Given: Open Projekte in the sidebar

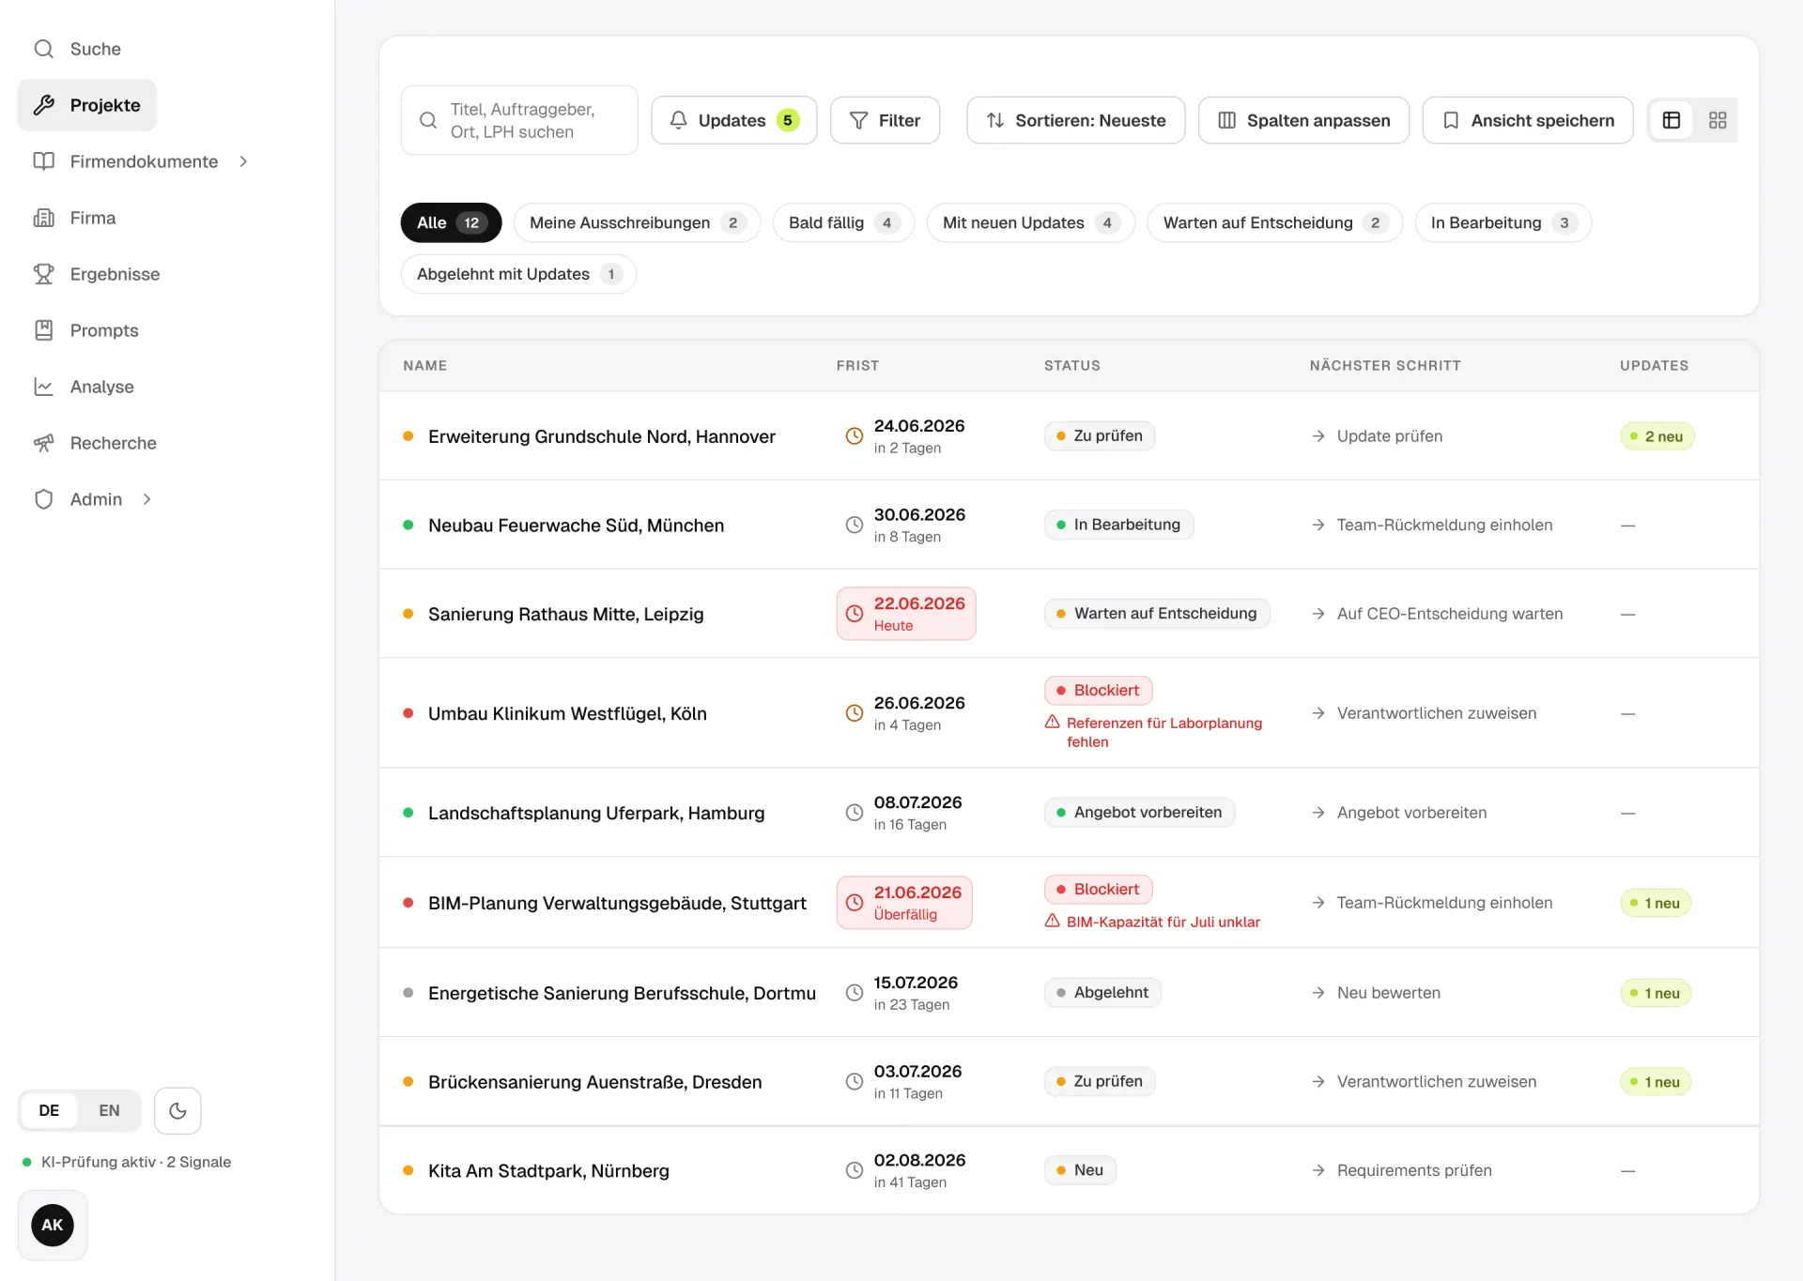Looking at the screenshot, I should (x=86, y=105).
